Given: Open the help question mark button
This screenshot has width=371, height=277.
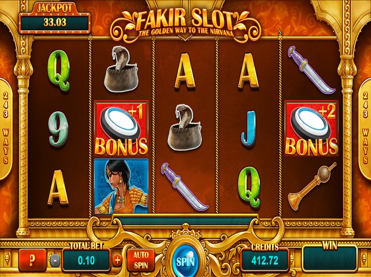Looking at the screenshot, I should (32, 260).
